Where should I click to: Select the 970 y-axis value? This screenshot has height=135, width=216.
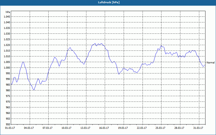tap(8, 102)
